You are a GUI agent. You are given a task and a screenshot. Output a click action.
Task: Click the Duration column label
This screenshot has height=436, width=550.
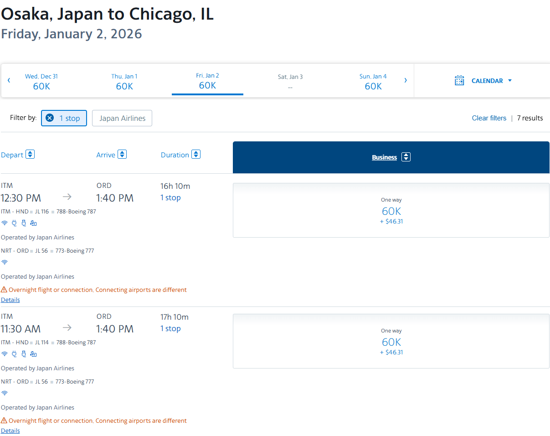pos(175,155)
